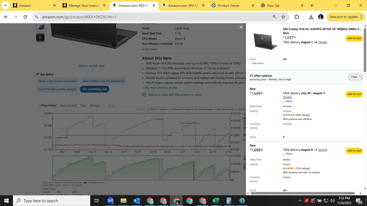This screenshot has width=367, height=206.
Task: Open File Explorer from taskbar
Action: pos(123,201)
